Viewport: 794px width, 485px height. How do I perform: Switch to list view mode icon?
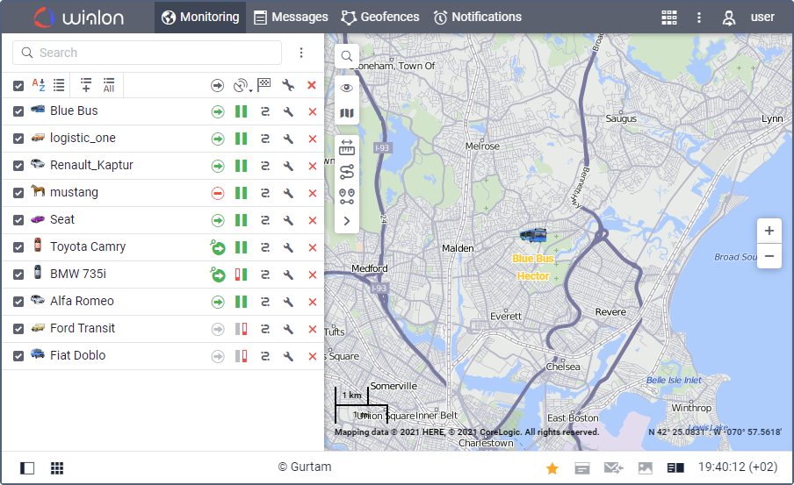click(59, 85)
